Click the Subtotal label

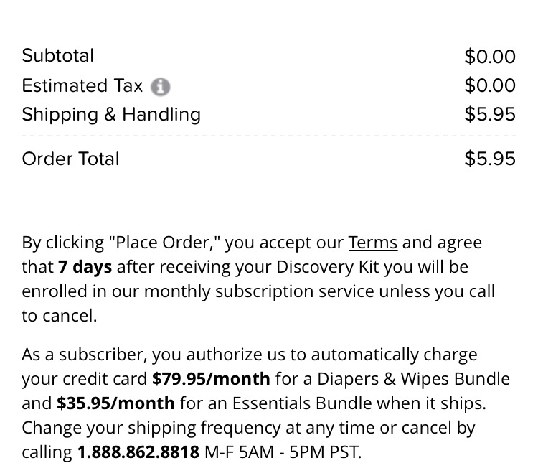[x=57, y=56]
